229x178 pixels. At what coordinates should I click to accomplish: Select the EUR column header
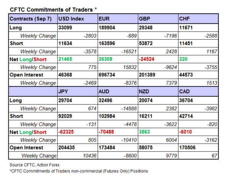pos(104,19)
